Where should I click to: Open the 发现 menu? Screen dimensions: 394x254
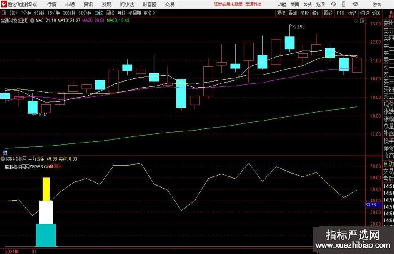107,4
